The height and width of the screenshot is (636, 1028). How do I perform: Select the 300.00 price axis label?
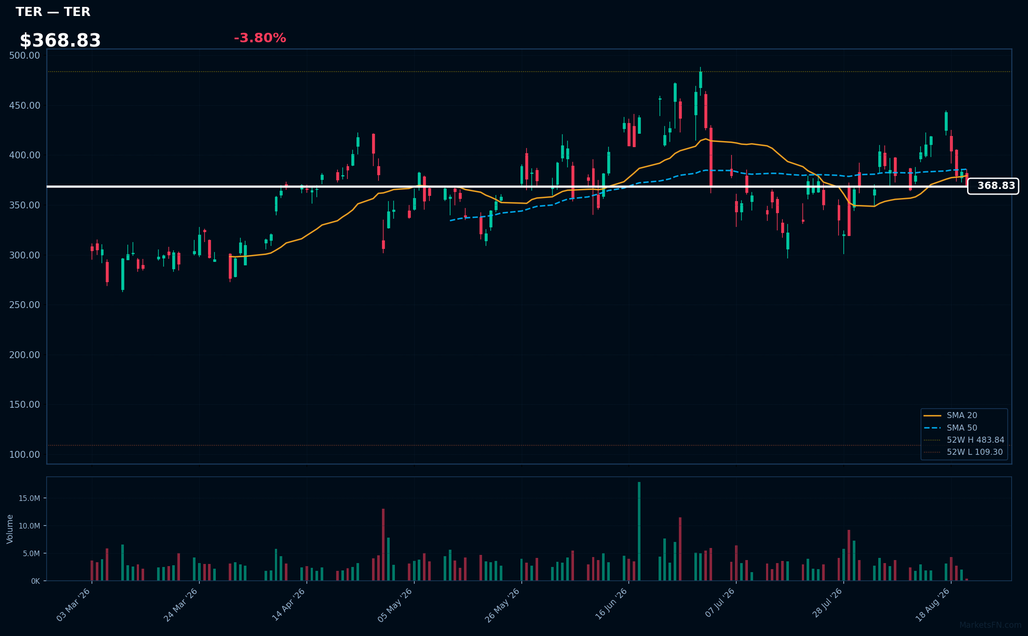[x=25, y=255]
